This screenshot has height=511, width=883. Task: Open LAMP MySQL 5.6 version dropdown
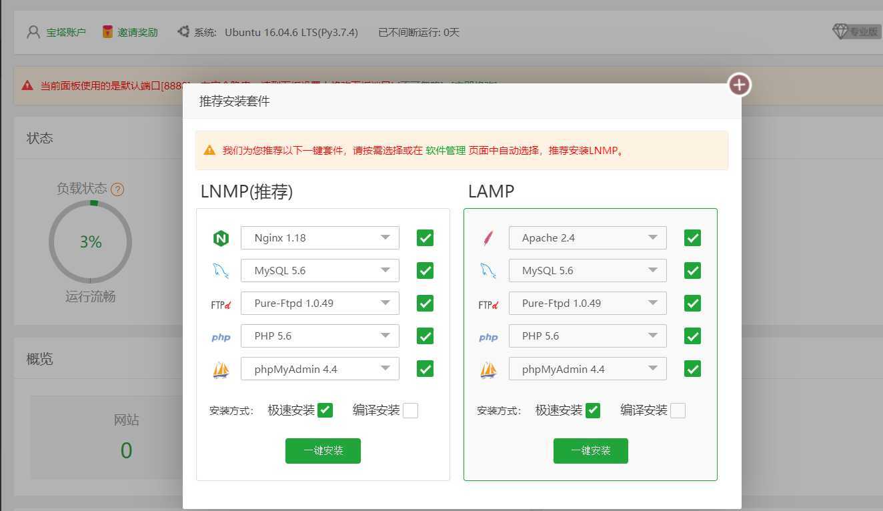pyautogui.click(x=588, y=271)
